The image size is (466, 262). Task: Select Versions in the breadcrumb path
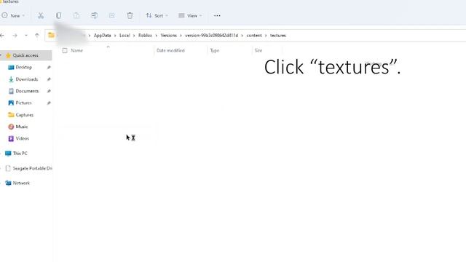pos(168,36)
